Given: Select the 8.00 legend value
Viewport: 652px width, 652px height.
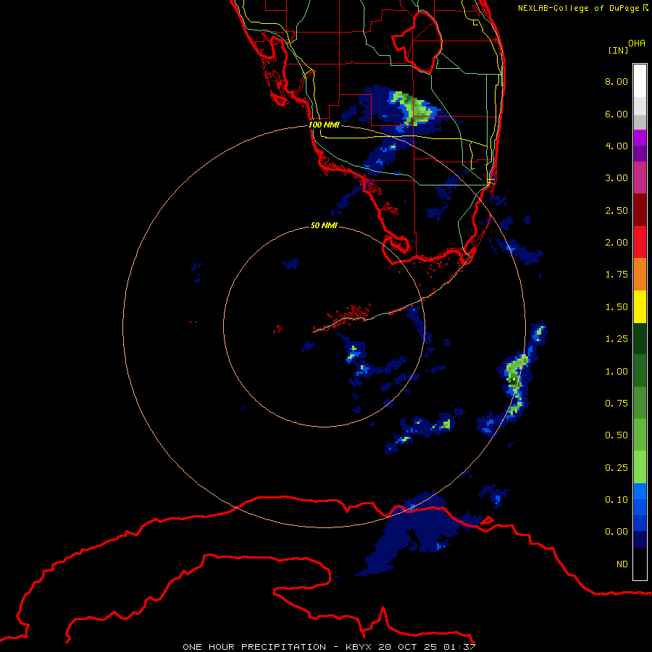Looking at the screenshot, I should (x=616, y=81).
